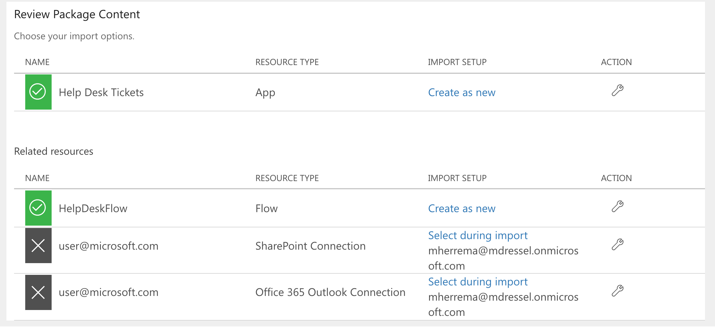
Task: Click the 'SharePoint Connection' resource type text
Action: 310,246
